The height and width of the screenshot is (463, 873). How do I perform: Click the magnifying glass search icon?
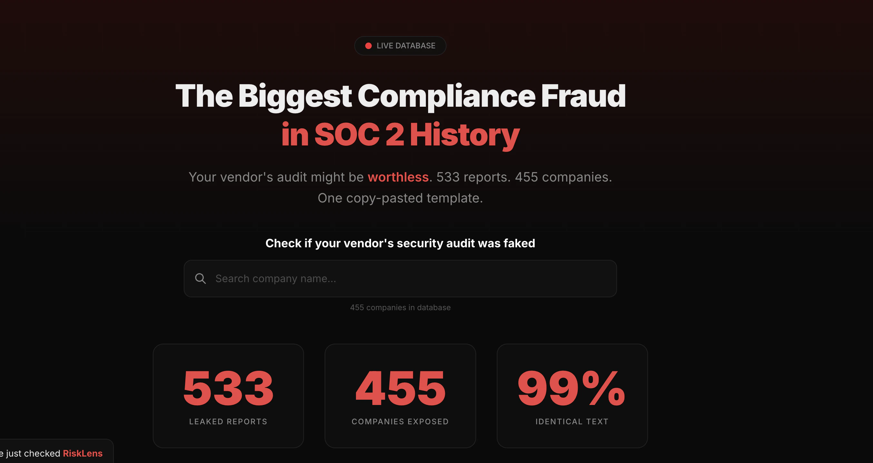coord(201,278)
